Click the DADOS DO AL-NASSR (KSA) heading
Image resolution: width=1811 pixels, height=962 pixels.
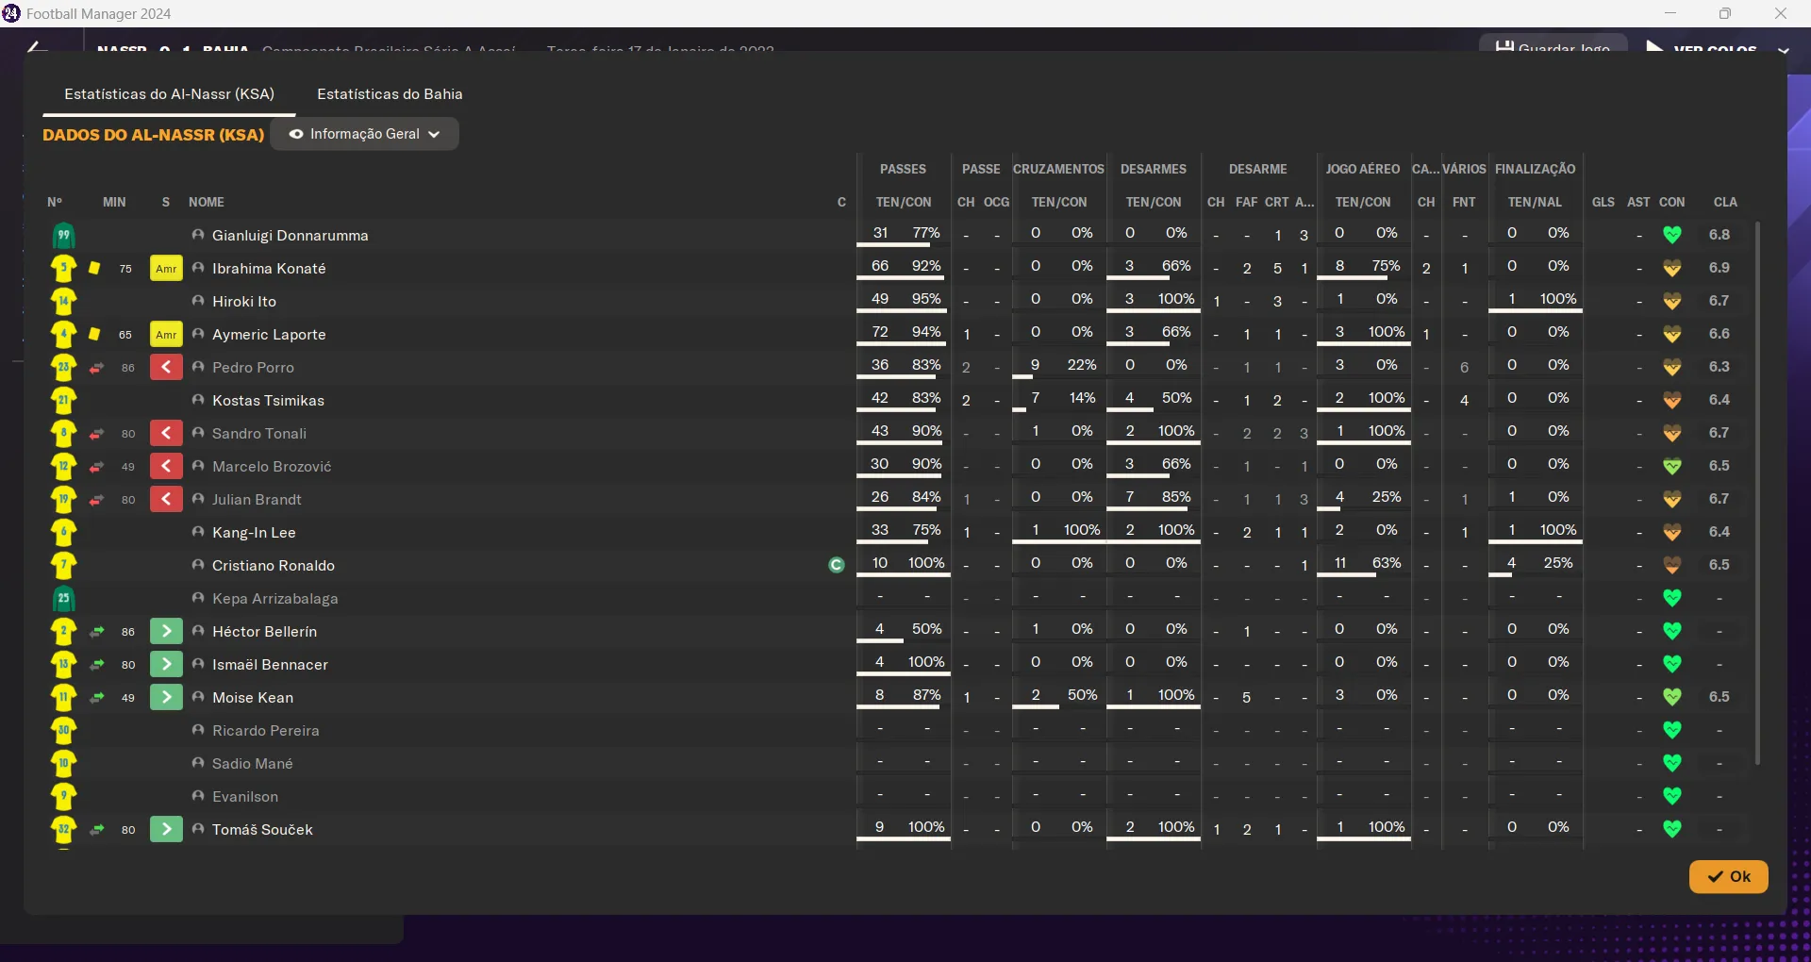(x=154, y=135)
